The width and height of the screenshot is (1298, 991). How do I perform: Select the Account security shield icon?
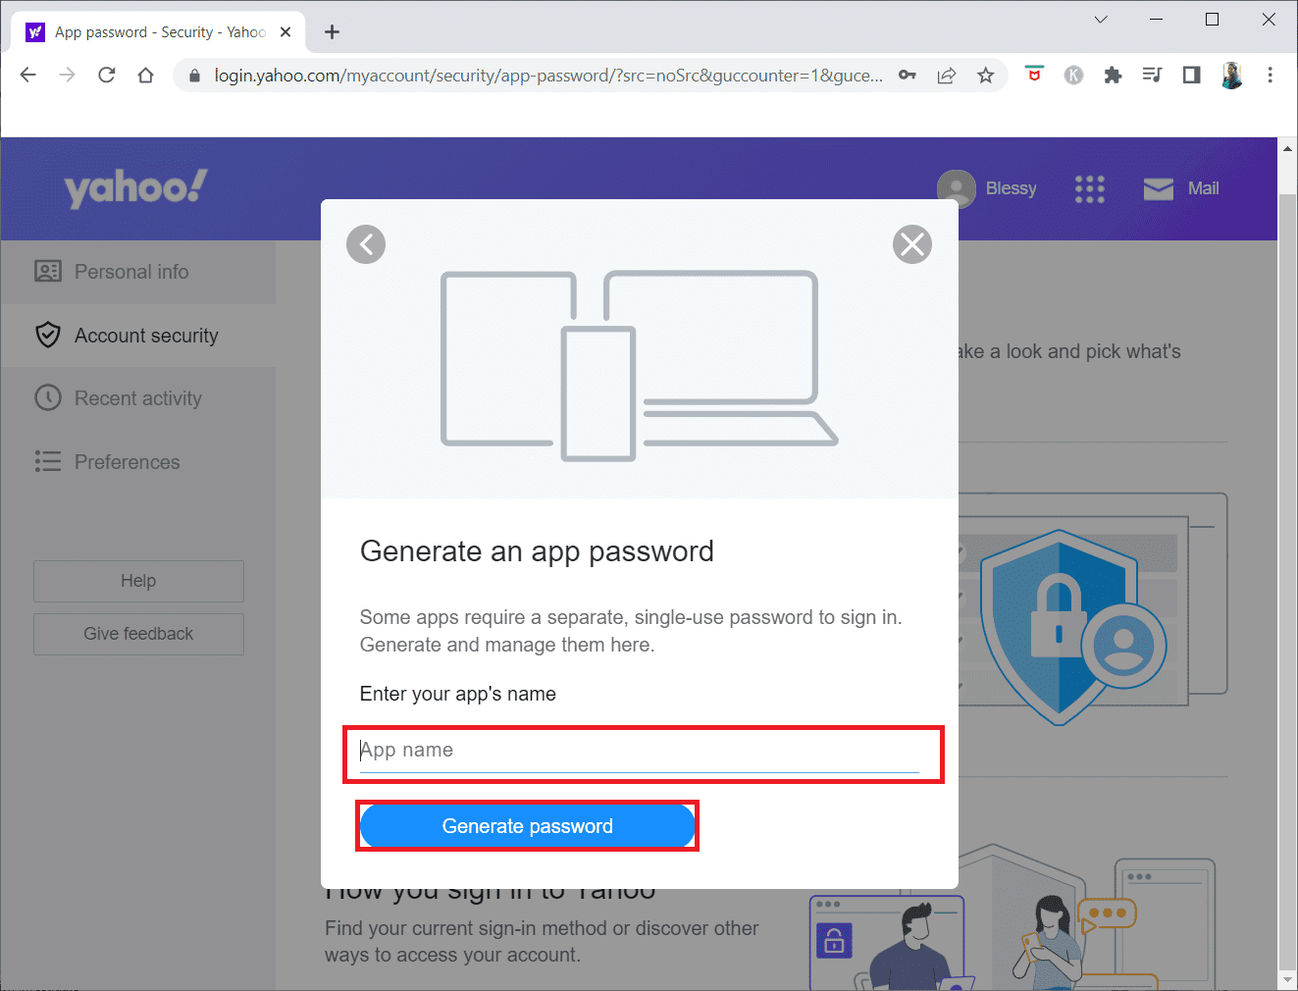(x=48, y=335)
